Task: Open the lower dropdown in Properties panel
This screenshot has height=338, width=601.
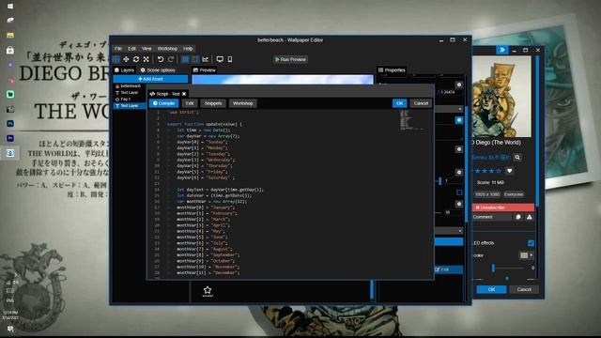Action: click(x=449, y=231)
